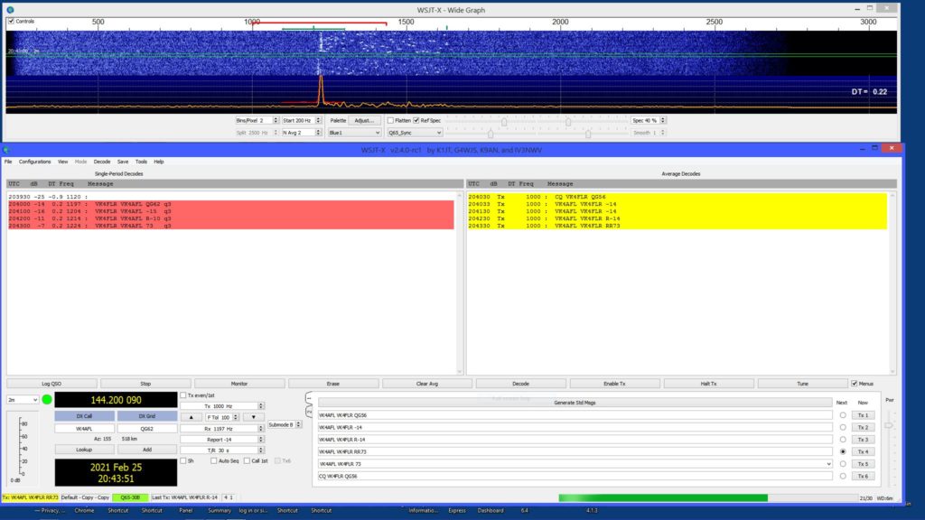
Task: Enable the Flatten checkbox
Action: 390,120
